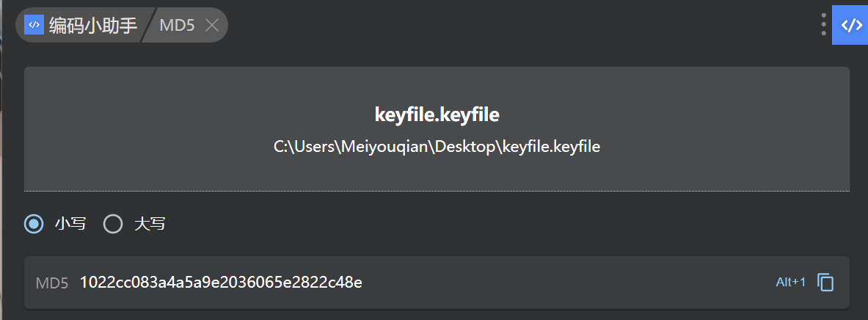This screenshot has height=320, width=868.
Task: Click the blue code button at top-right corner
Action: click(850, 25)
